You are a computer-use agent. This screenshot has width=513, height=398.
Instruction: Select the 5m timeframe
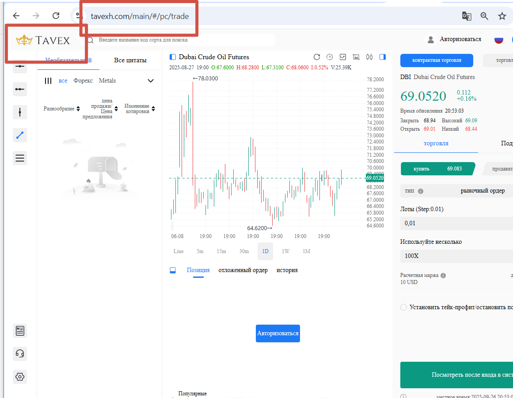200,251
